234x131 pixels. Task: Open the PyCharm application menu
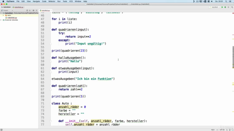tap(10, 1)
